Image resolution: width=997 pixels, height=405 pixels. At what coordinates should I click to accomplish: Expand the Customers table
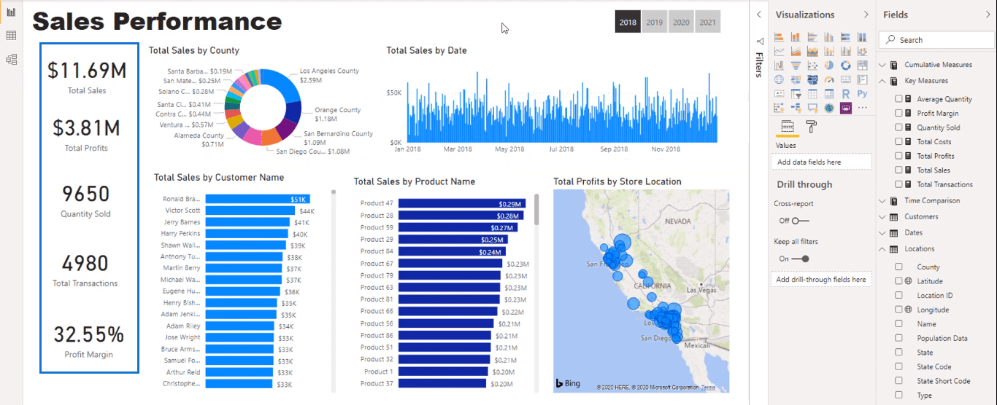pyautogui.click(x=882, y=216)
